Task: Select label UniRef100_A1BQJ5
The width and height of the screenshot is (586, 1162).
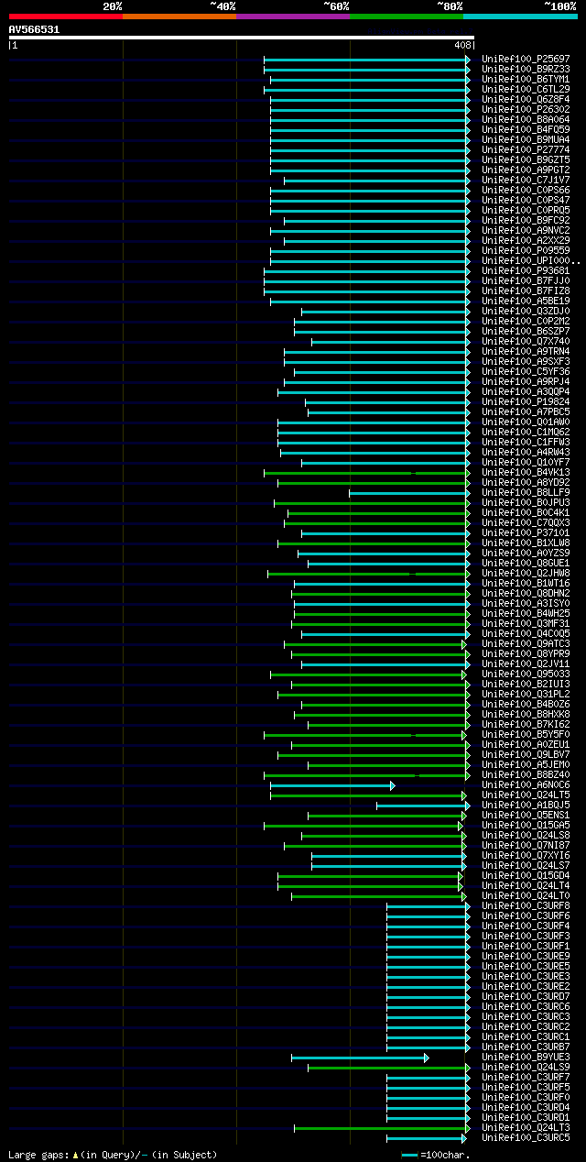Action: [526, 805]
